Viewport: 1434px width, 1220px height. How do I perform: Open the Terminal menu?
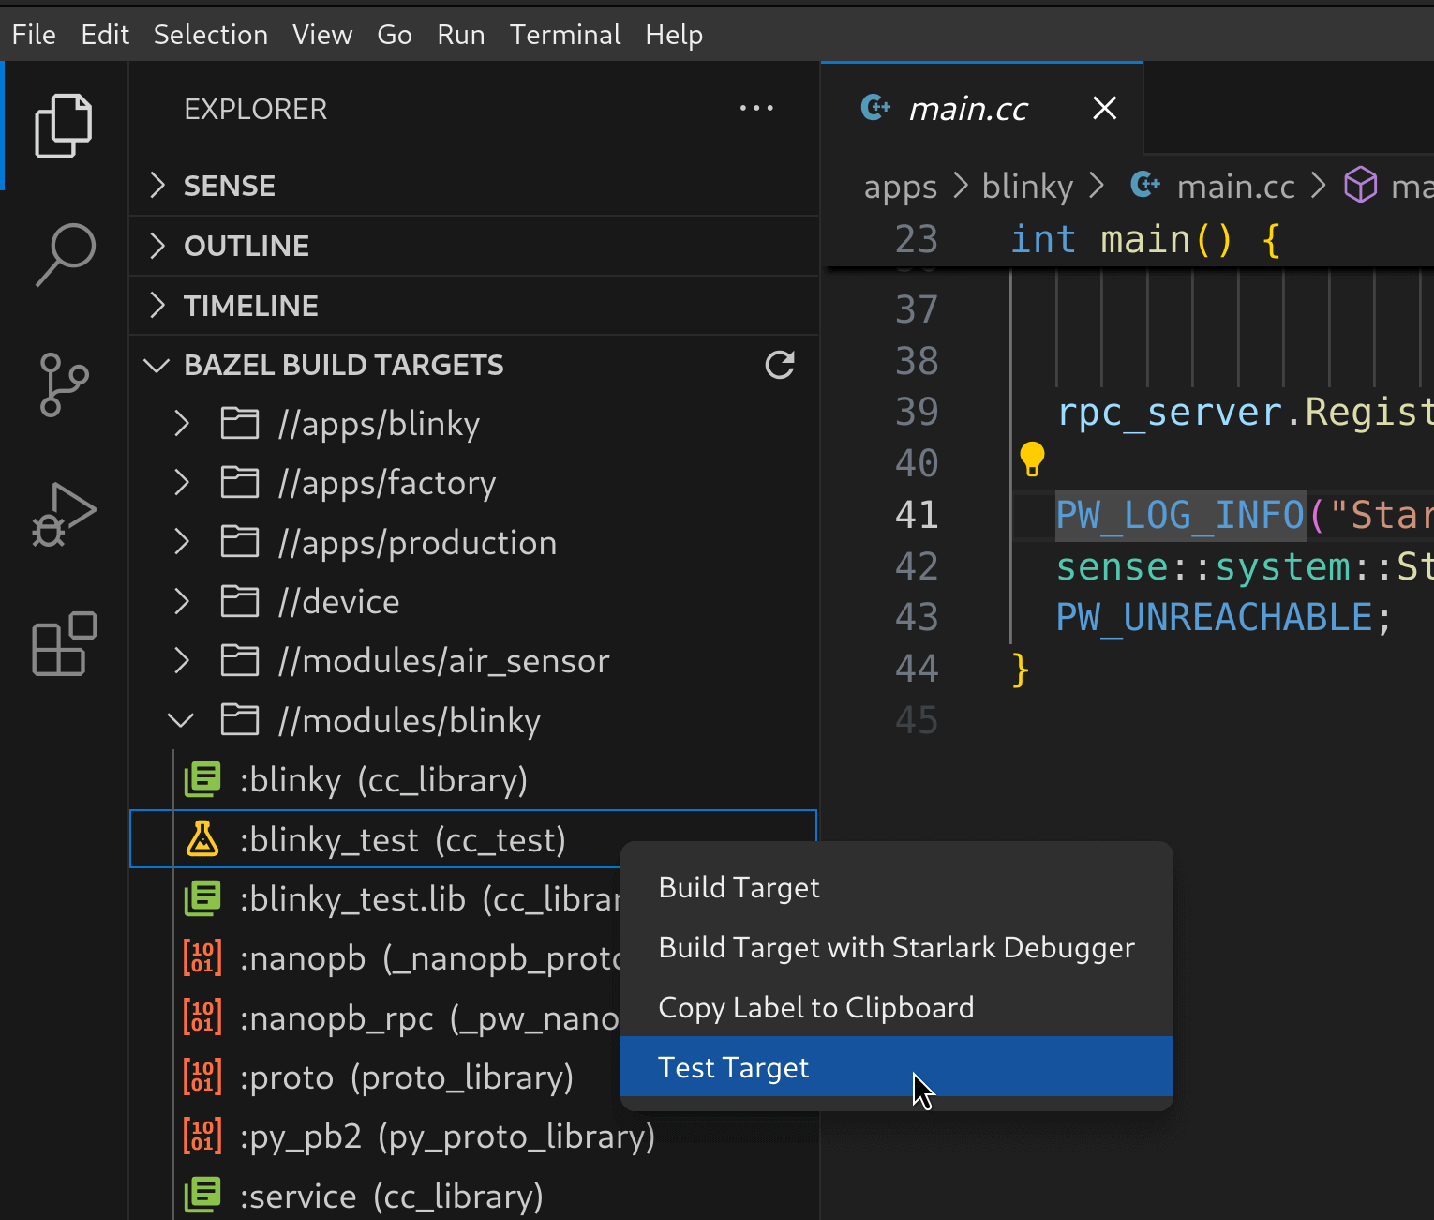[565, 35]
